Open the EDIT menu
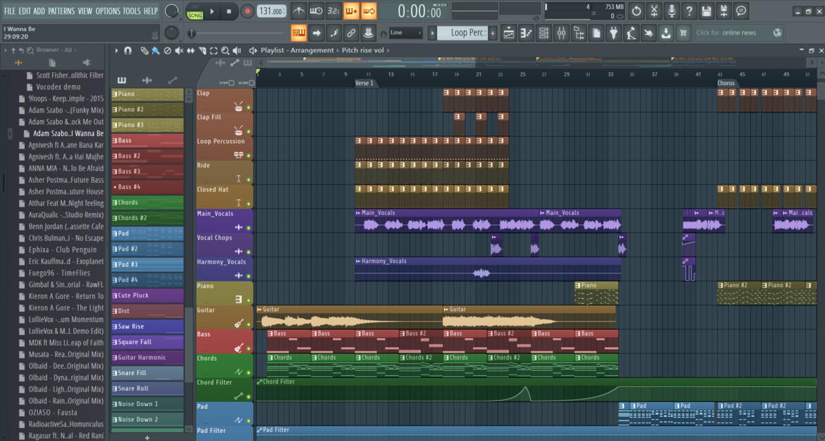825x441 pixels. point(25,11)
